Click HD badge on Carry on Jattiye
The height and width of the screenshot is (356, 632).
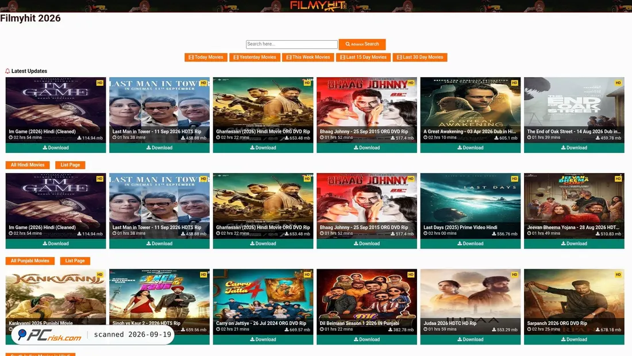[x=307, y=274]
